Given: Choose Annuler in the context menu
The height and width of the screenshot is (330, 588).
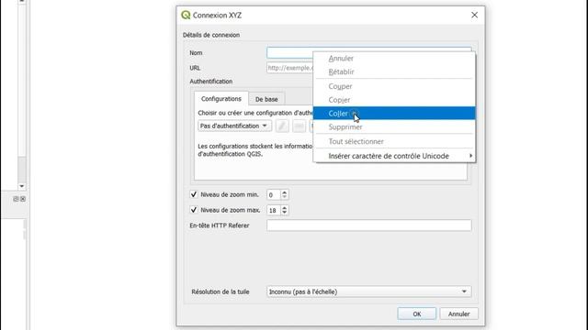Looking at the screenshot, I should pos(394,59).
